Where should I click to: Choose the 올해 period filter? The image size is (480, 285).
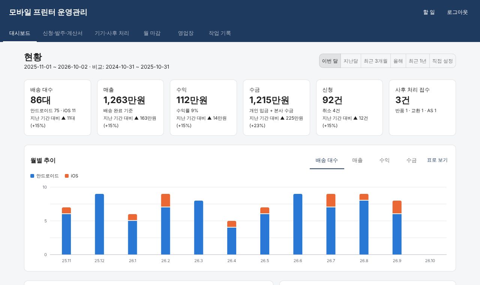(398, 61)
